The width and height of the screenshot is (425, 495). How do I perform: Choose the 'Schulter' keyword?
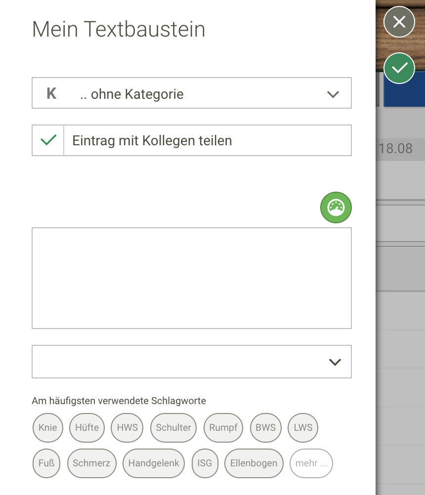[173, 428]
